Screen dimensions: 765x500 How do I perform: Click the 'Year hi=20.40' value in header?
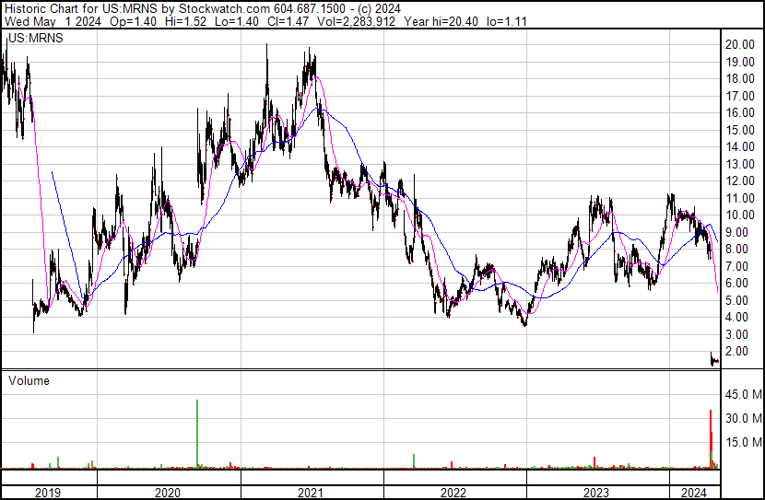(x=441, y=21)
